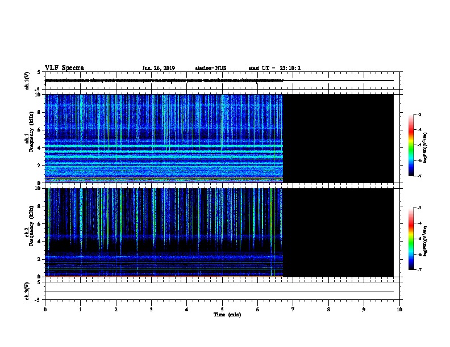Click the "VLF Spectra" plot title
The height and width of the screenshot is (347, 450).
coord(64,68)
